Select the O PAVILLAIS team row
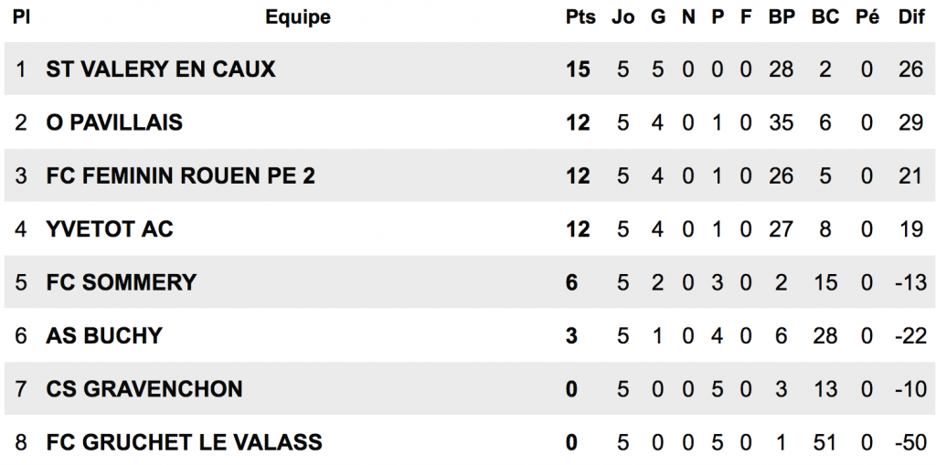 pyautogui.click(x=468, y=122)
